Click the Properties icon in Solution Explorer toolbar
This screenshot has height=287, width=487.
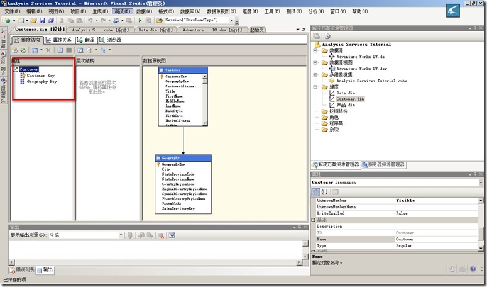point(317,36)
